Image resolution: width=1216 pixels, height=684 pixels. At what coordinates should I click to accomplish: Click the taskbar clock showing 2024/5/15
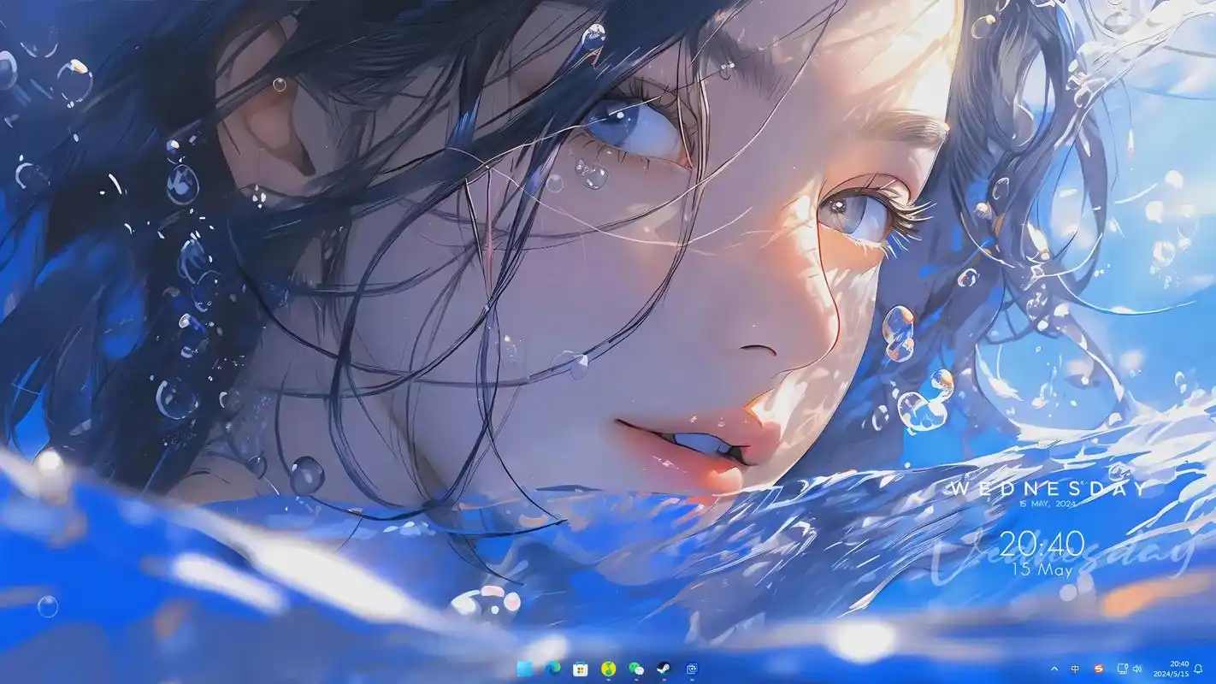(x=1178, y=669)
